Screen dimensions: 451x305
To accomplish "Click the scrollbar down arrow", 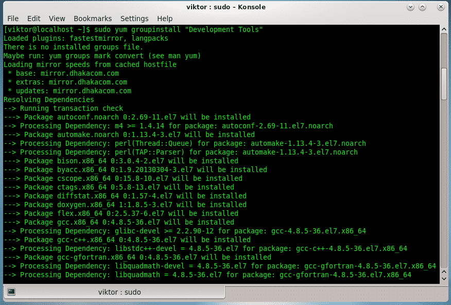I will pos(443,279).
